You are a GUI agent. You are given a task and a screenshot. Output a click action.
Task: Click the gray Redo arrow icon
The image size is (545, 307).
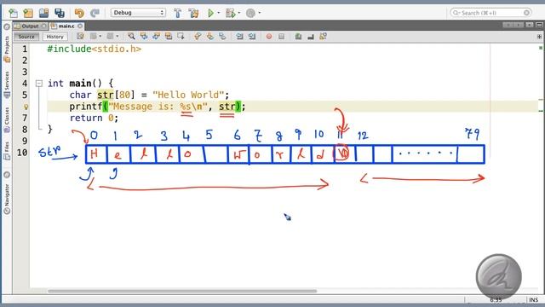click(x=95, y=14)
